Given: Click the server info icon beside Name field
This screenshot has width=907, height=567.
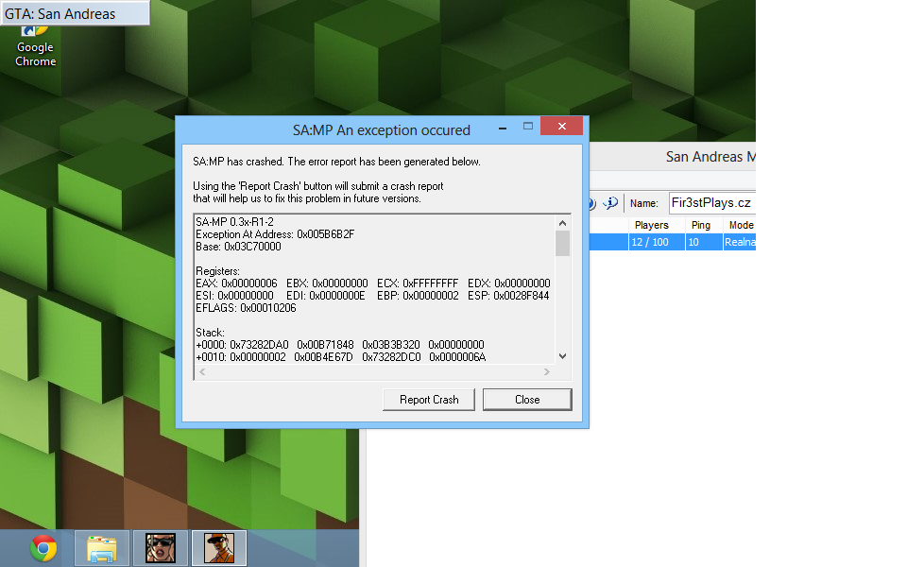Looking at the screenshot, I should click(x=610, y=203).
